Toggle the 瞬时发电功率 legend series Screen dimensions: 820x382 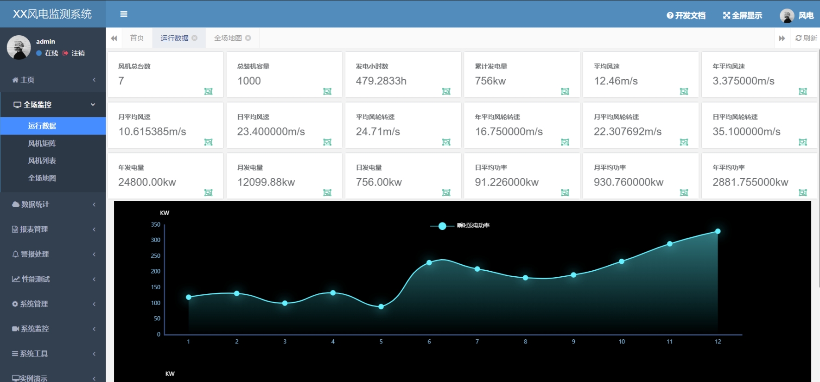460,226
